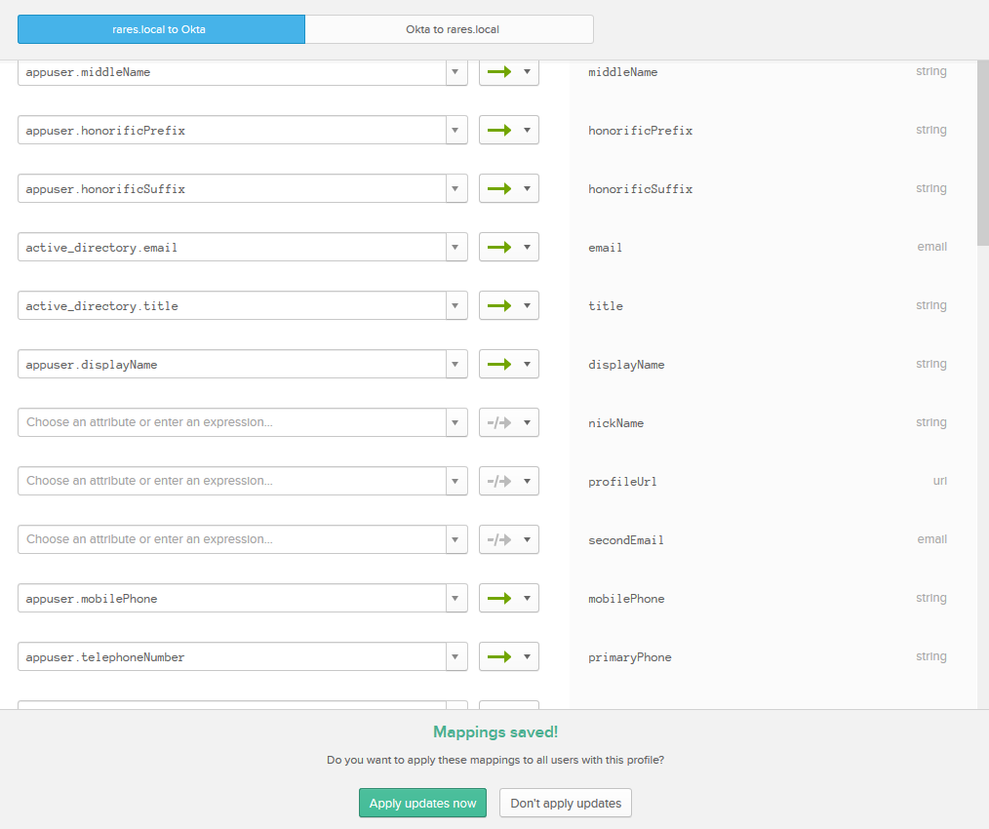Click the green mapping arrow for displayName
Image resolution: width=989 pixels, height=829 pixels.
[499, 365]
